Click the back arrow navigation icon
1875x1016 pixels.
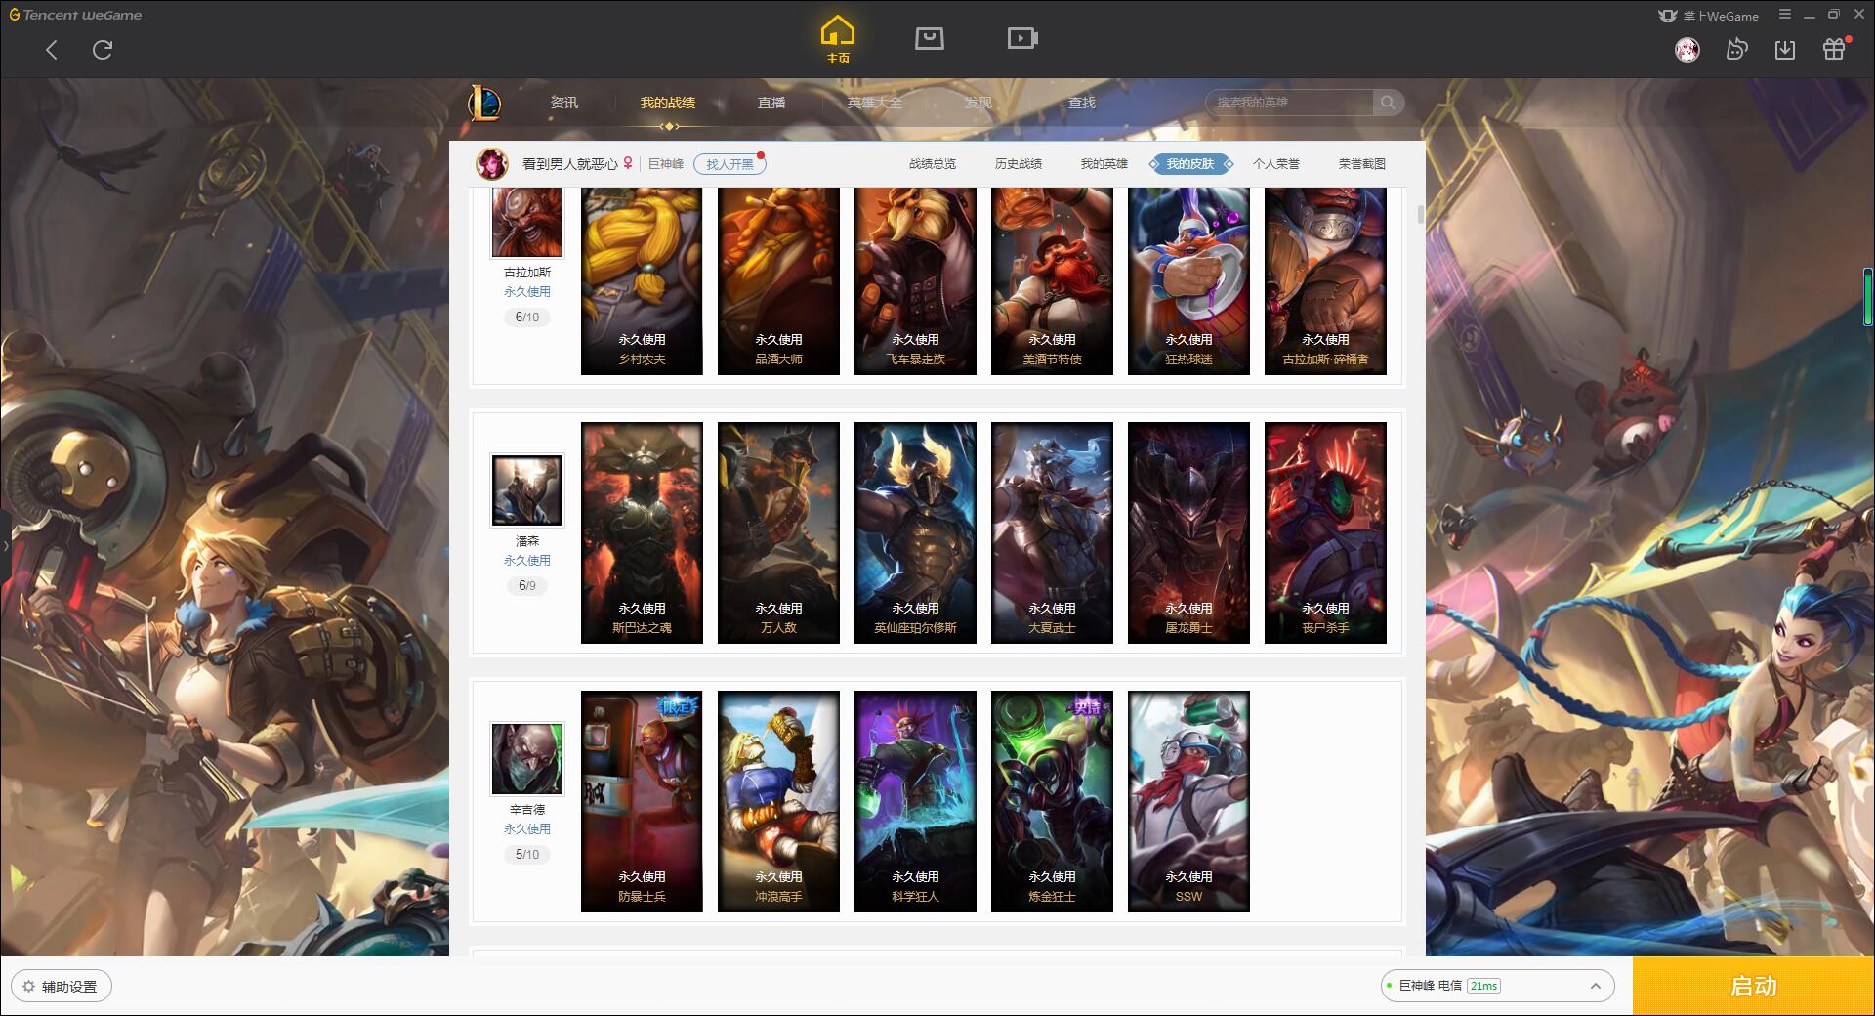point(52,50)
